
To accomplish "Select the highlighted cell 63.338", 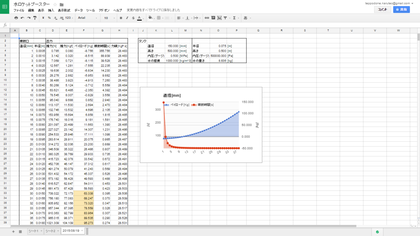I will (x=84, y=193).
